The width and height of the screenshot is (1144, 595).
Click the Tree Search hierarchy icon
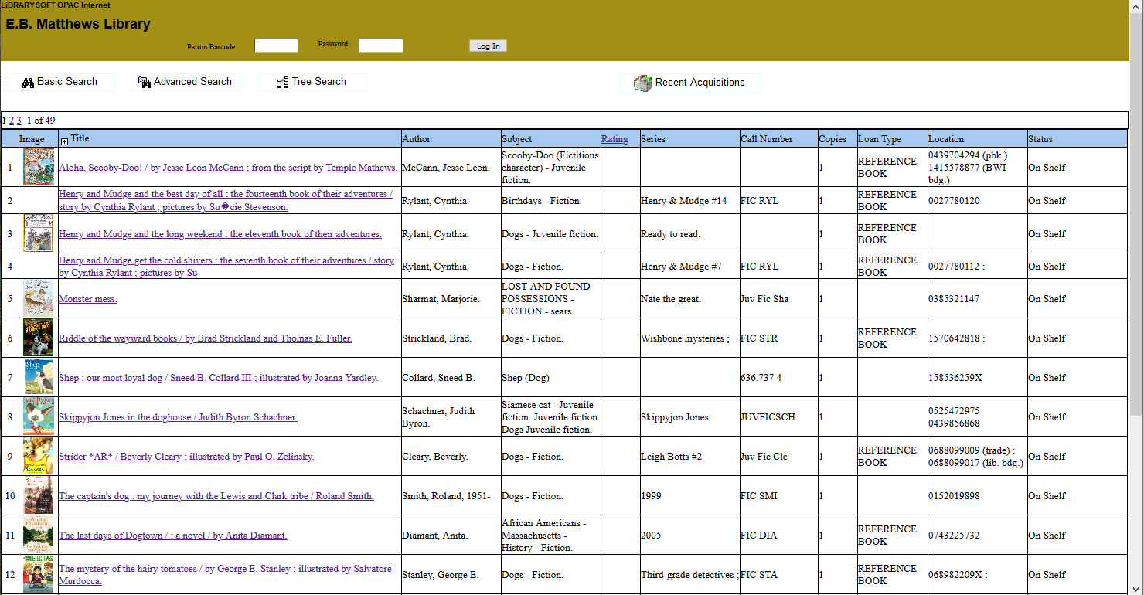point(283,83)
